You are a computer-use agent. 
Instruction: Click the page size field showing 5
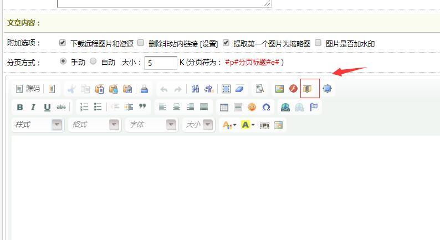coord(161,63)
